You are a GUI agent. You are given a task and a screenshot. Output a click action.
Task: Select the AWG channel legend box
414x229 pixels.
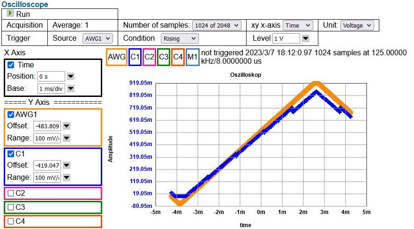[116, 57]
